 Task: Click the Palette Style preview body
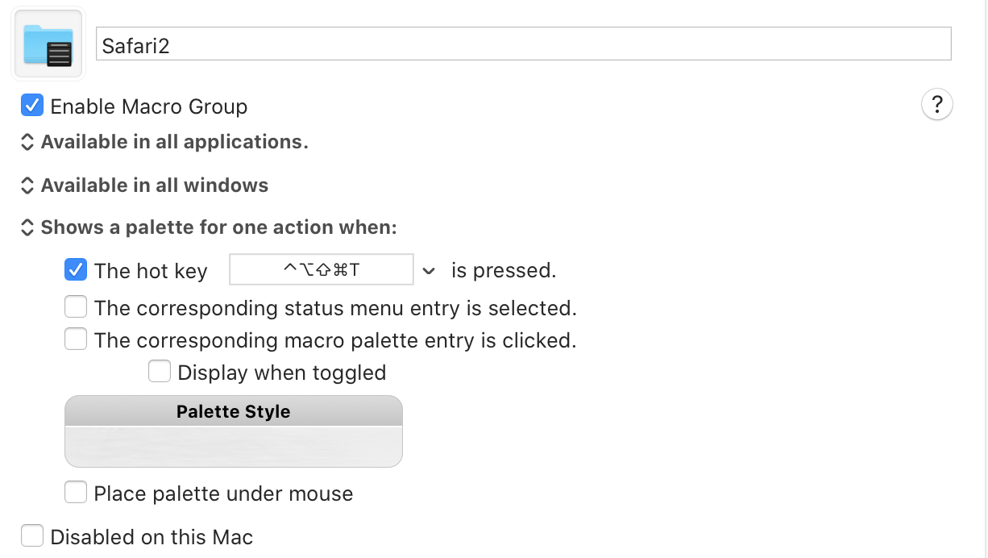click(x=233, y=447)
